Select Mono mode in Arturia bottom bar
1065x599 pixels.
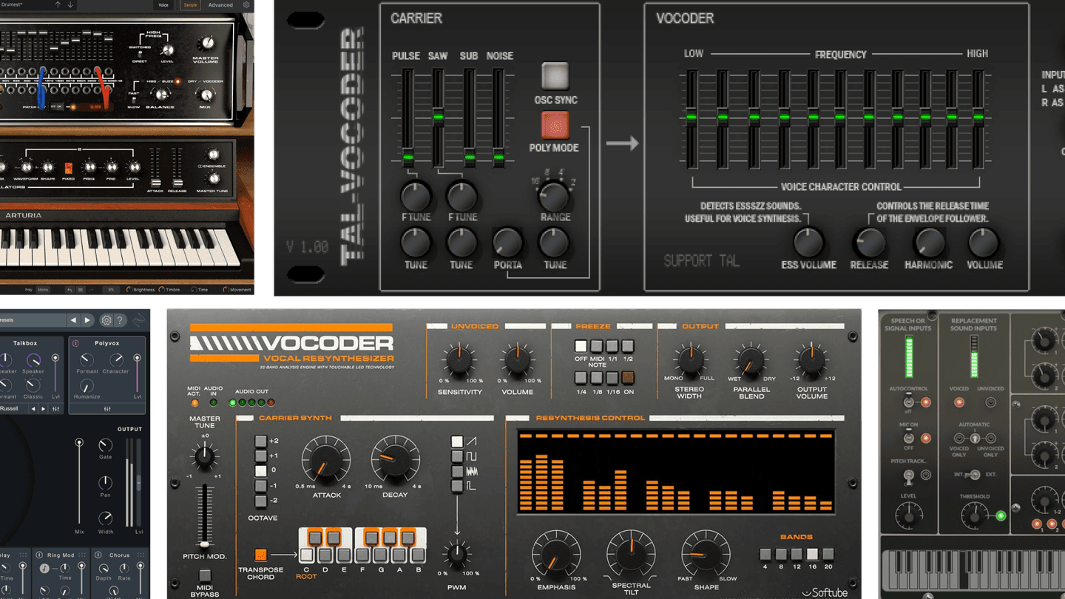43,290
